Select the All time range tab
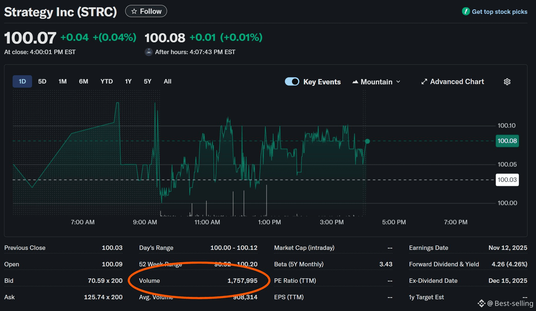Image resolution: width=536 pixels, height=311 pixels. pyautogui.click(x=167, y=81)
